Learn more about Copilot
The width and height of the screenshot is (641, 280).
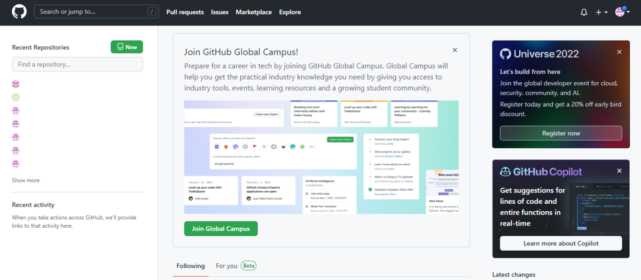561,243
